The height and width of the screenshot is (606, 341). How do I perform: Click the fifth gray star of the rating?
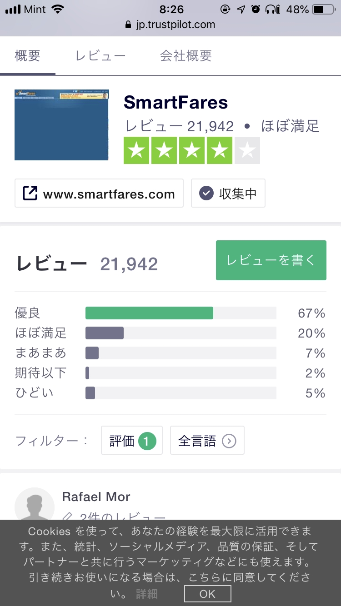pyautogui.click(x=247, y=150)
